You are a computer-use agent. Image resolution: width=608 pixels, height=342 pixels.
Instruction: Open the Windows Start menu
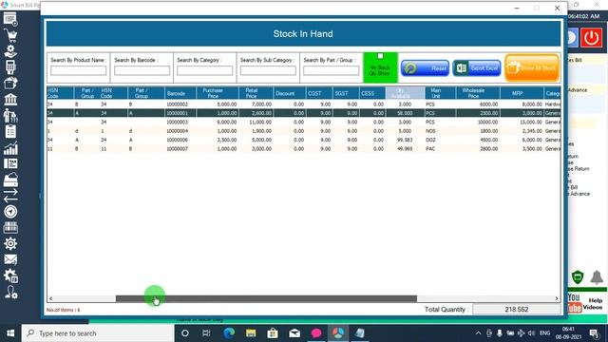coord(10,333)
